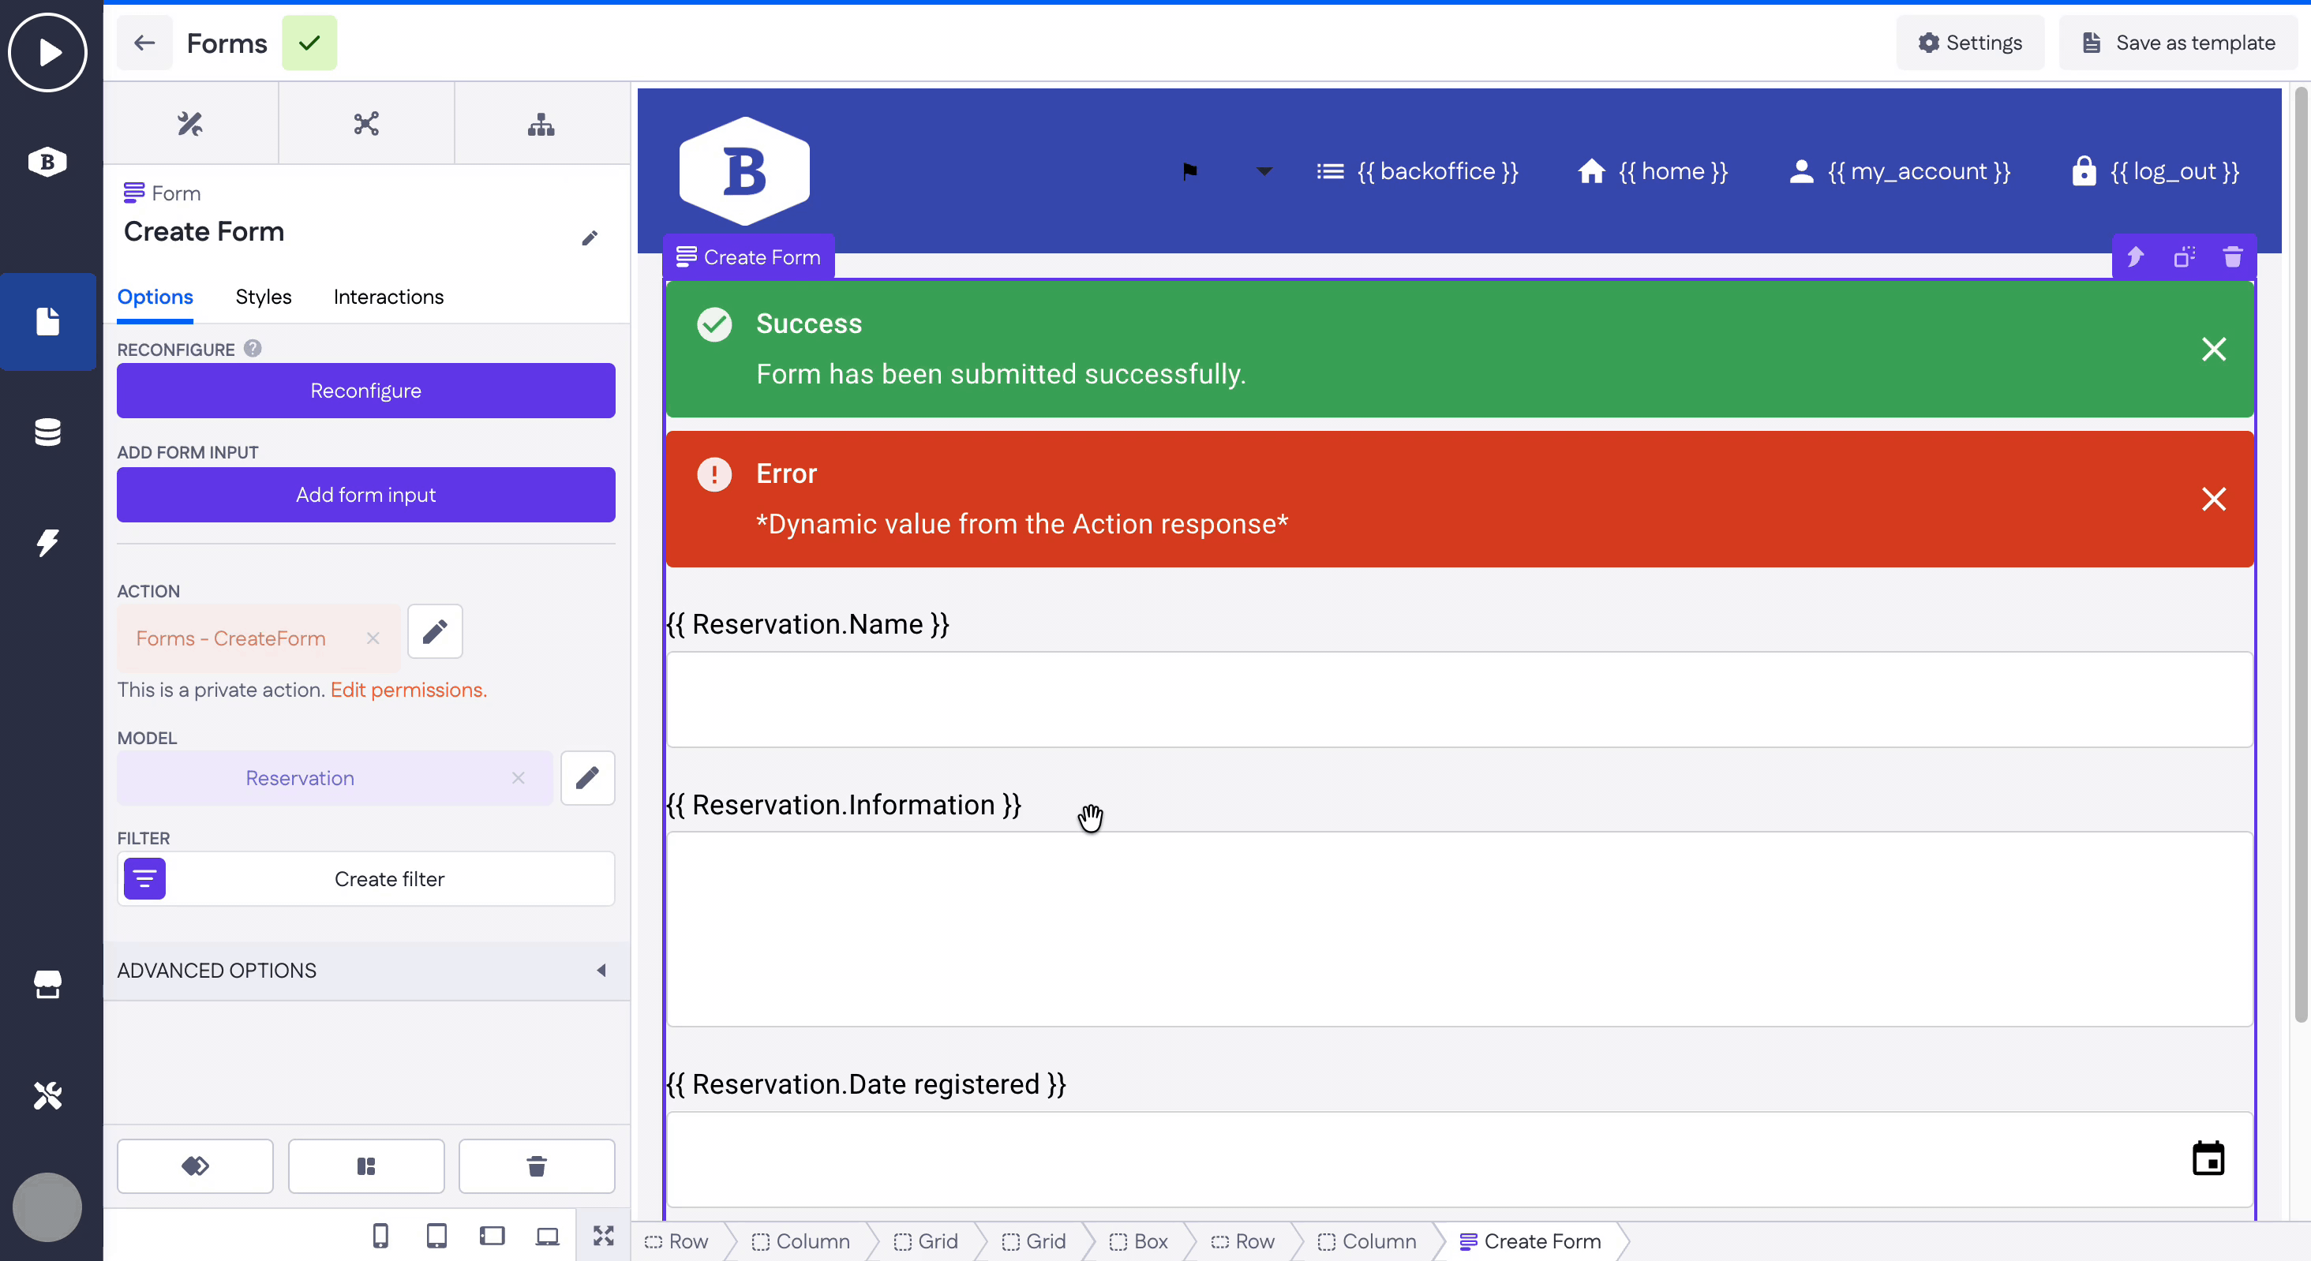
Task: Switch to the Interactions tab
Action: 388,297
